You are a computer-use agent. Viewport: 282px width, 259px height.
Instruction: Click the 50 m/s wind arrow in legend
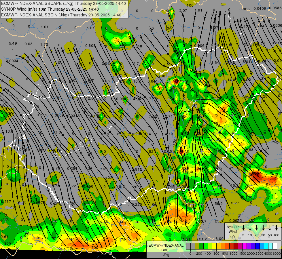[x=270, y=228]
